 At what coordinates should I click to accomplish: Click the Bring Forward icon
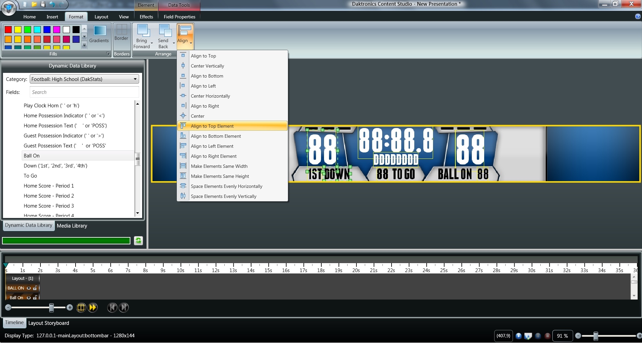143,31
